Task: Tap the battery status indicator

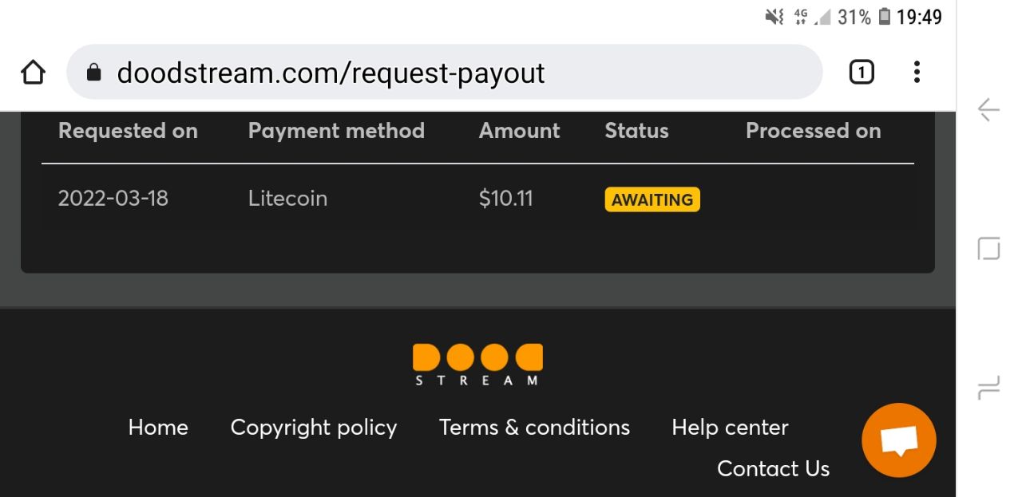Action: point(884,17)
